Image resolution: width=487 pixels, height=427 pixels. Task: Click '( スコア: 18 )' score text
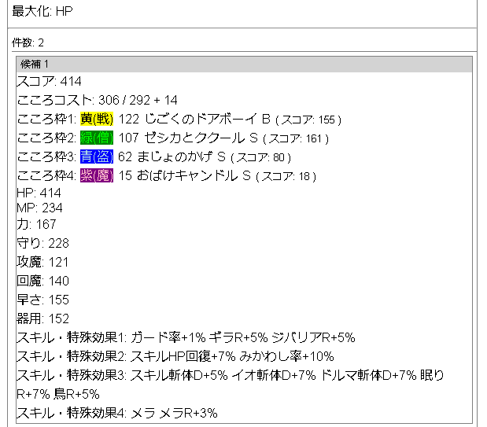[x=286, y=177]
